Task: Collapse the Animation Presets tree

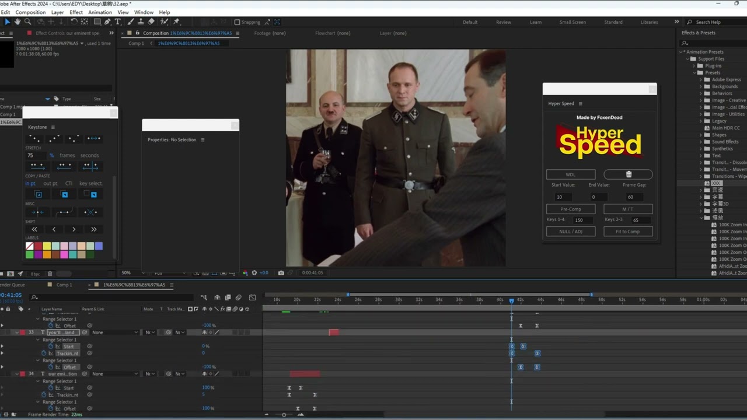Action: click(681, 52)
